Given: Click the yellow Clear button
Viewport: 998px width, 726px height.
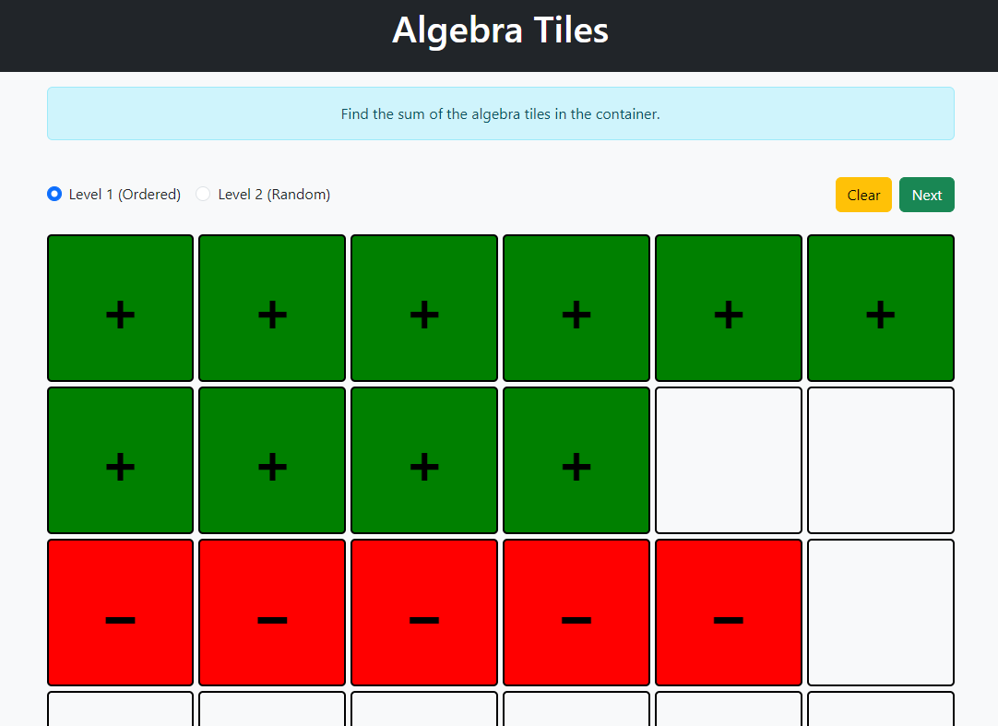Looking at the screenshot, I should pos(863,195).
